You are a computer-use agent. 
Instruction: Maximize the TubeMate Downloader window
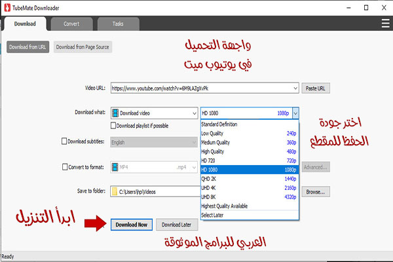pyautogui.click(x=366, y=8)
